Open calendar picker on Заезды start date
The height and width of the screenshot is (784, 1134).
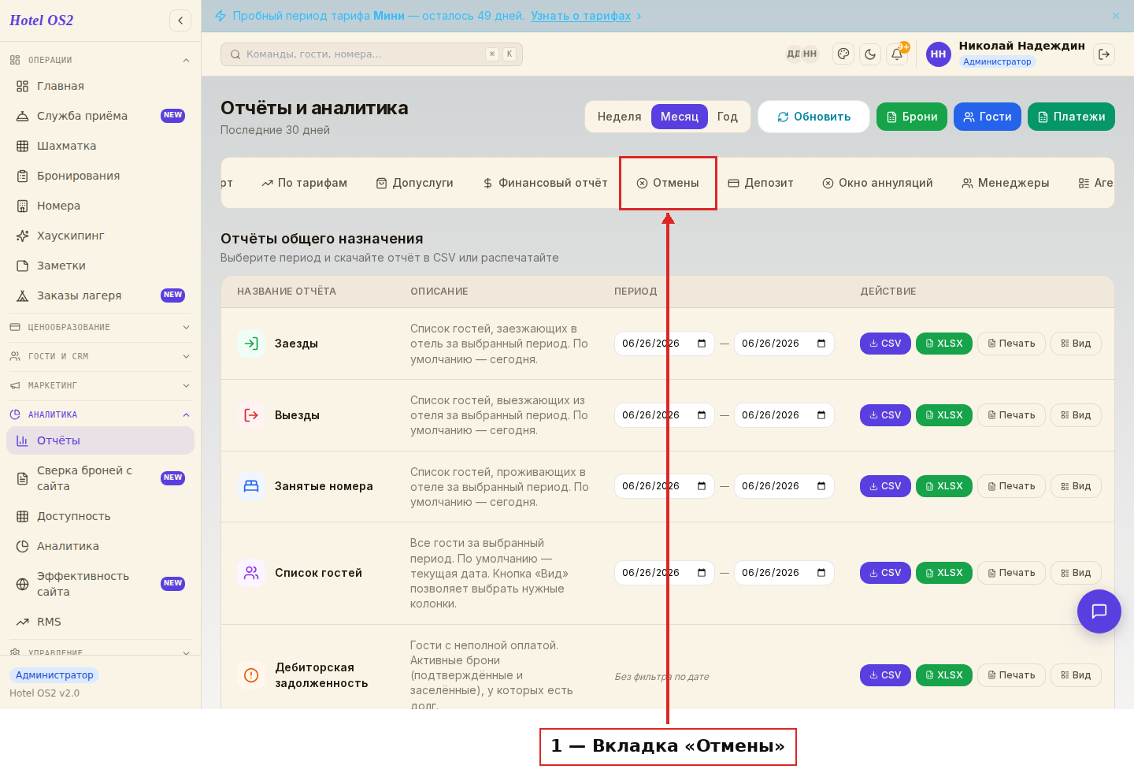[x=702, y=344]
